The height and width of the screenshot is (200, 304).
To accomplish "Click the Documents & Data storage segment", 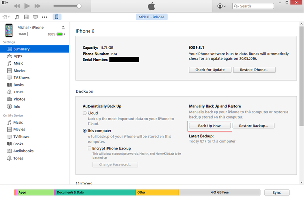I will coord(96,192).
